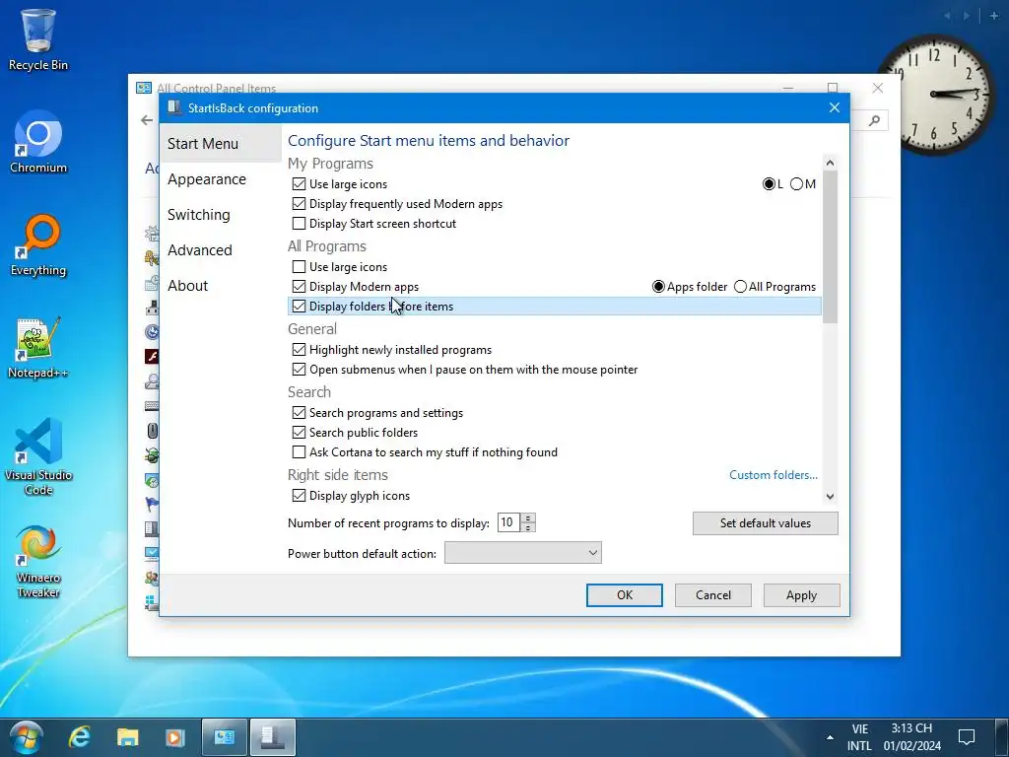Select the M icon size radio
Screen dimensions: 1009x757
(796, 184)
